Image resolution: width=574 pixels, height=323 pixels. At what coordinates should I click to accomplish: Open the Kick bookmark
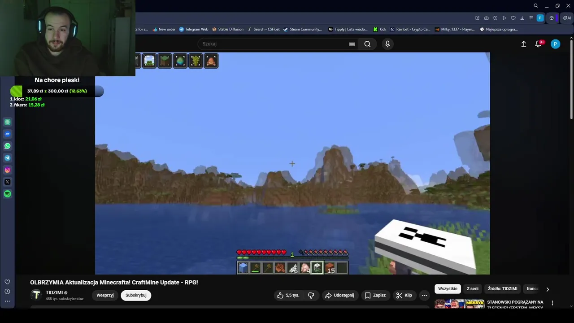point(379,29)
